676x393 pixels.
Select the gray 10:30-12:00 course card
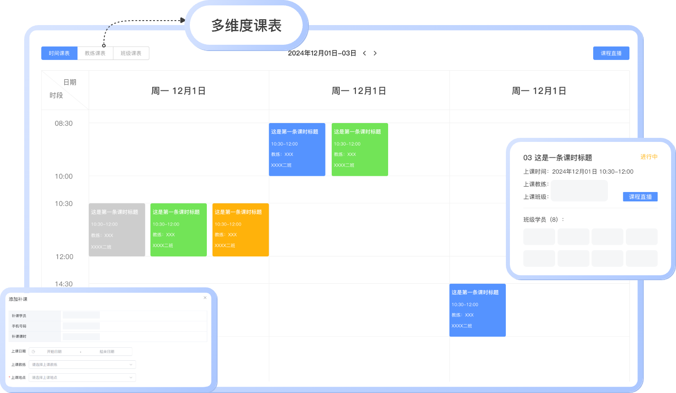pos(117,230)
